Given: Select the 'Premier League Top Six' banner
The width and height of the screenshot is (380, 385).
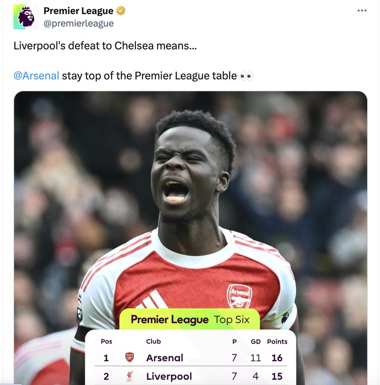Looking at the screenshot, I should point(189,320).
